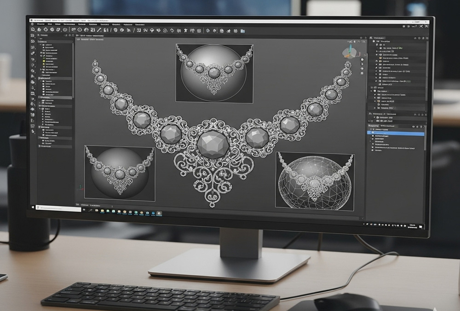Collapse the first group in the left outliner tree
This screenshot has height=311, width=460.
pos(40,41)
